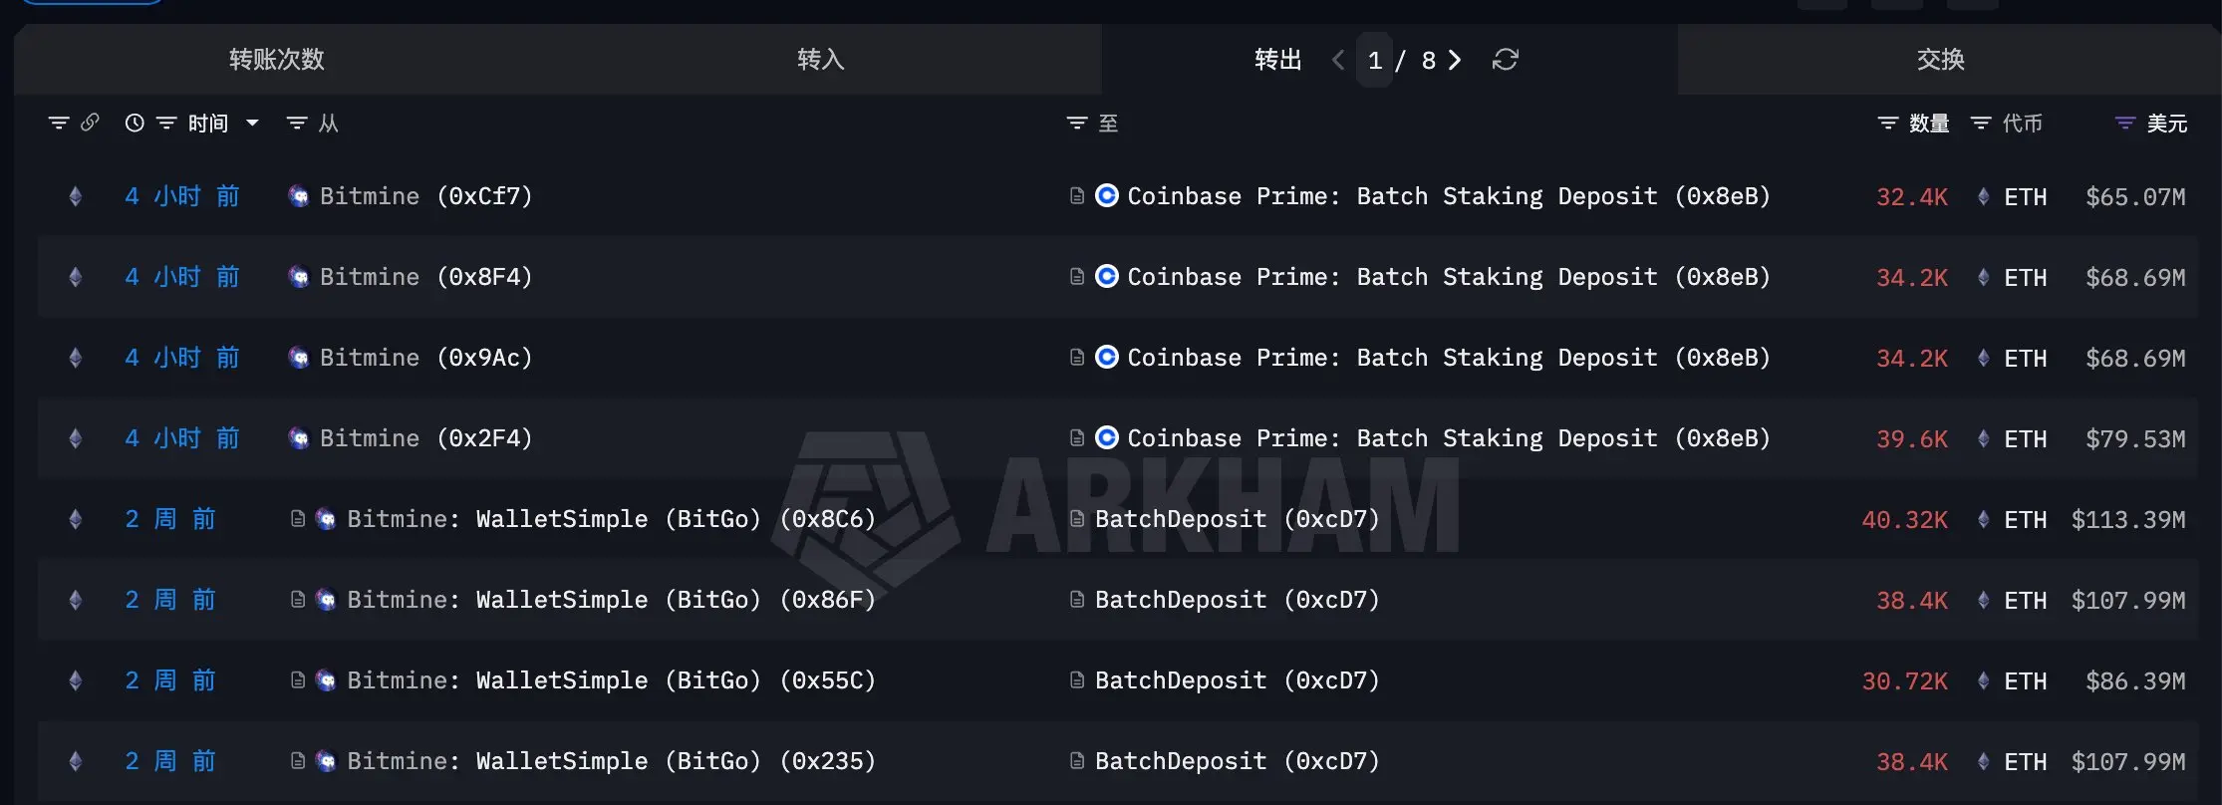This screenshot has width=2222, height=805.
Task: Open sender Bitmine (0x2F4)
Action: [425, 438]
